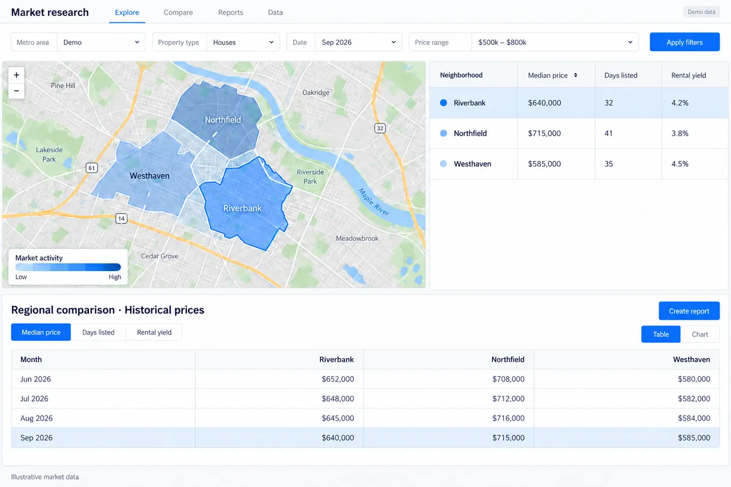Select the Northfield row in neighborhood table
The image size is (731, 487).
(x=579, y=133)
